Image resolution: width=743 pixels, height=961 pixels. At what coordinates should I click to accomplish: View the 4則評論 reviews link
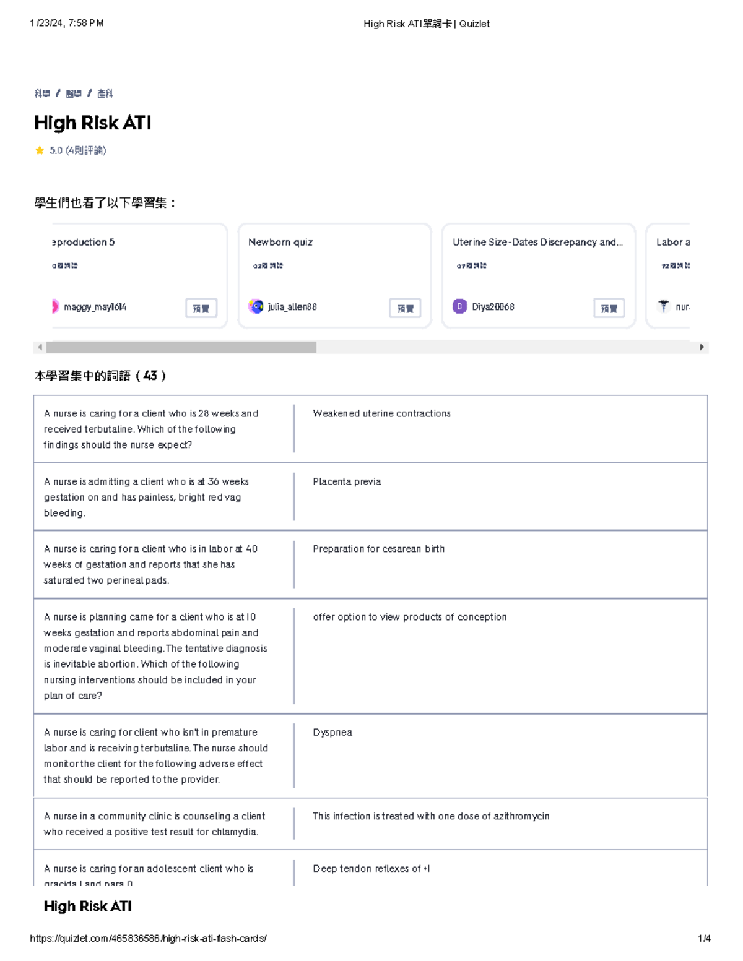pos(85,150)
